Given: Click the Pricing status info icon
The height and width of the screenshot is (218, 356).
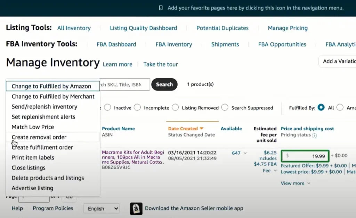Looking at the screenshot, I should [314, 135].
